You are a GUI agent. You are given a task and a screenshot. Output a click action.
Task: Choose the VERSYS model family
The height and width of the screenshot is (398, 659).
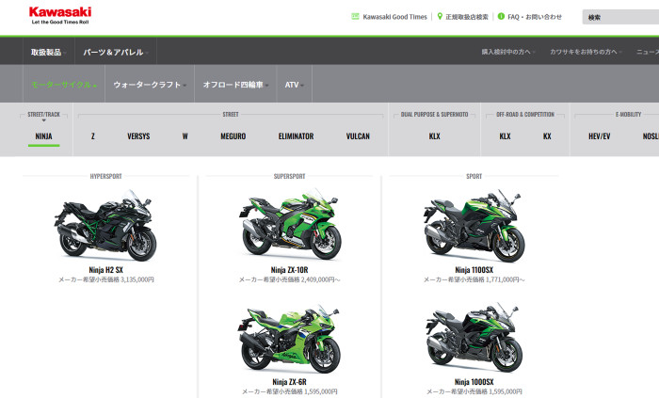pos(138,136)
